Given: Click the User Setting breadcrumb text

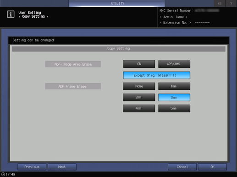Looking at the screenshot, I should (30, 12).
